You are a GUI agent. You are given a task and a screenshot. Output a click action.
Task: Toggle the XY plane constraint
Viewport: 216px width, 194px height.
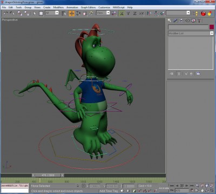(x=141, y=13)
